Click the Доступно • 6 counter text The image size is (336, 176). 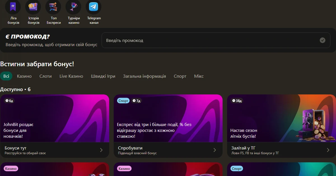(x=15, y=89)
